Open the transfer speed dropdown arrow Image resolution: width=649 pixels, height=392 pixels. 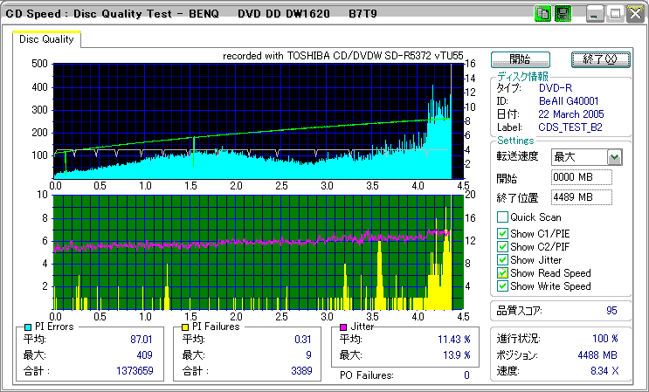pos(614,157)
